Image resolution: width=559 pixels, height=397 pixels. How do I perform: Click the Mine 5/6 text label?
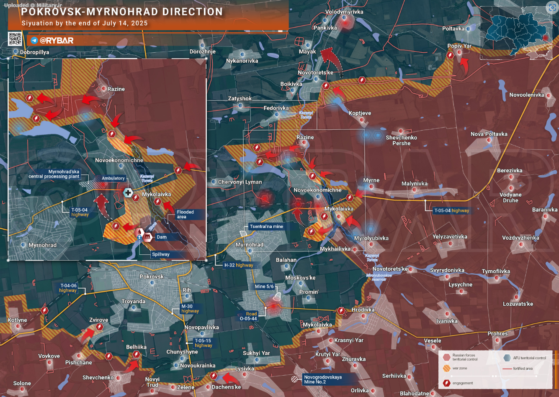[264, 287]
